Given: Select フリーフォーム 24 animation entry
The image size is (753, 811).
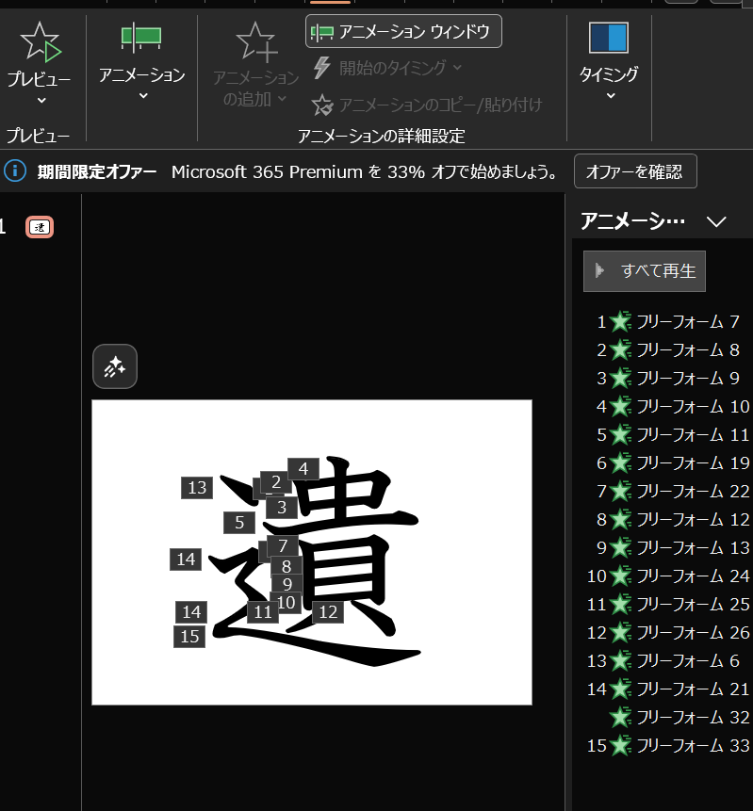Looking at the screenshot, I should pyautogui.click(x=668, y=576).
